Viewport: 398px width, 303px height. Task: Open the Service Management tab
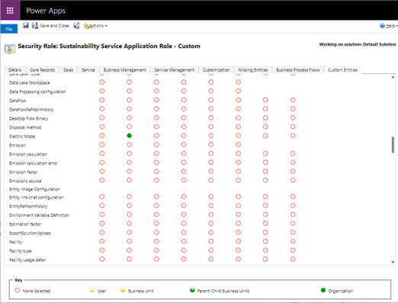(175, 70)
